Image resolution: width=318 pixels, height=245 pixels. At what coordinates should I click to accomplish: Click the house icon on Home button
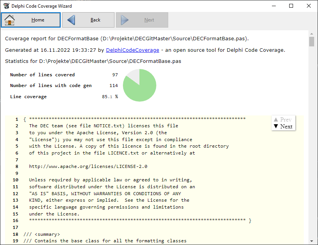10,20
